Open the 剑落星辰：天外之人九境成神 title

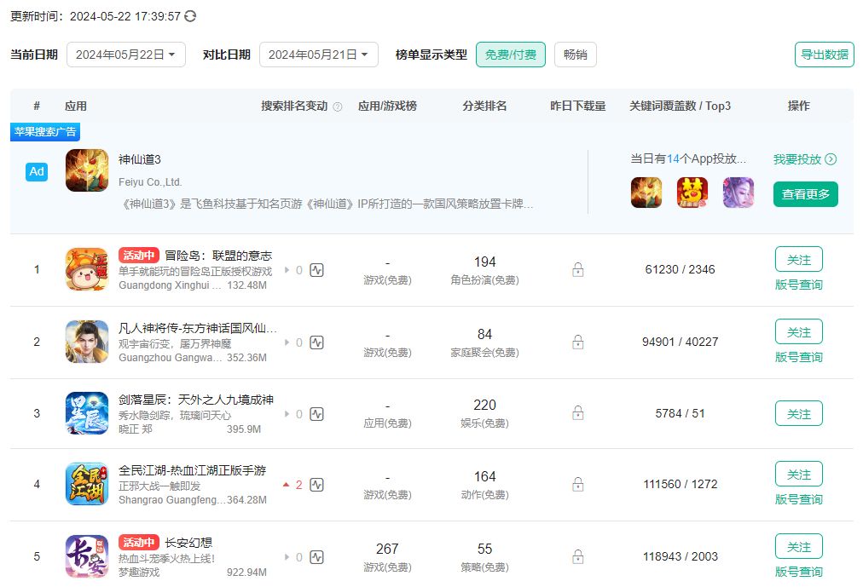tap(196, 400)
